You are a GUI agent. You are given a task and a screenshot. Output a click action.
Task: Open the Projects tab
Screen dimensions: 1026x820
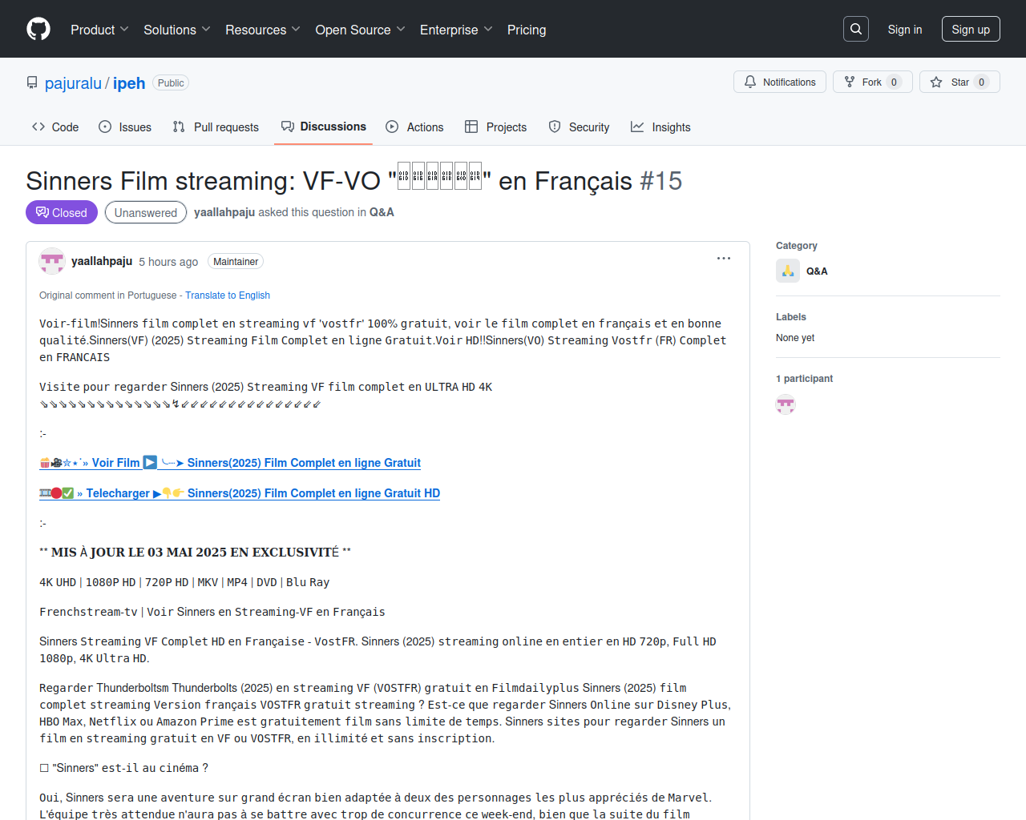[x=495, y=127]
